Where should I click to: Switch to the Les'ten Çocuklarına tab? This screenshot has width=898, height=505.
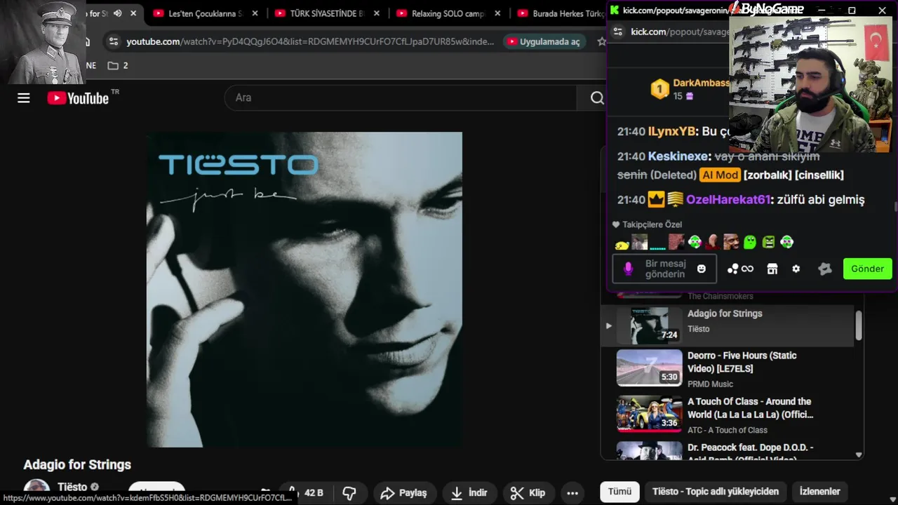[206, 13]
